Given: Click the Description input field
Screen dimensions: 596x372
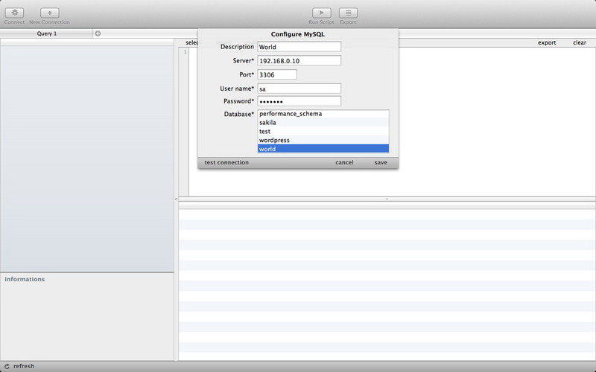Looking at the screenshot, I should (x=299, y=47).
